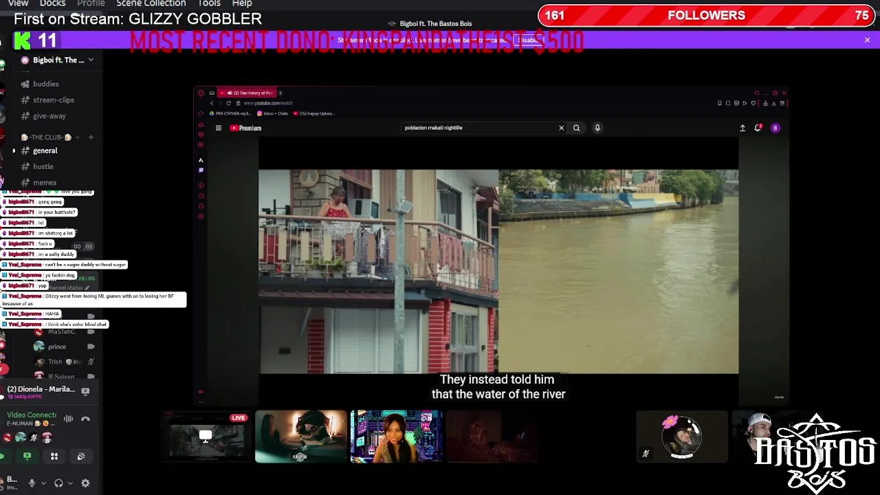Open the woman's webcam thumbnail
The height and width of the screenshot is (495, 880).
(396, 437)
